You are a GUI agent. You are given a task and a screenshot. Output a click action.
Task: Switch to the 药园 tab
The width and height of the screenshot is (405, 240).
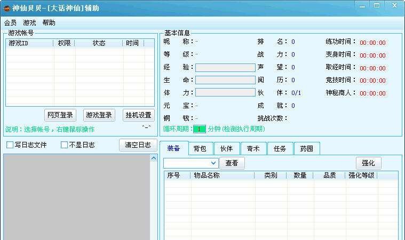(307, 149)
